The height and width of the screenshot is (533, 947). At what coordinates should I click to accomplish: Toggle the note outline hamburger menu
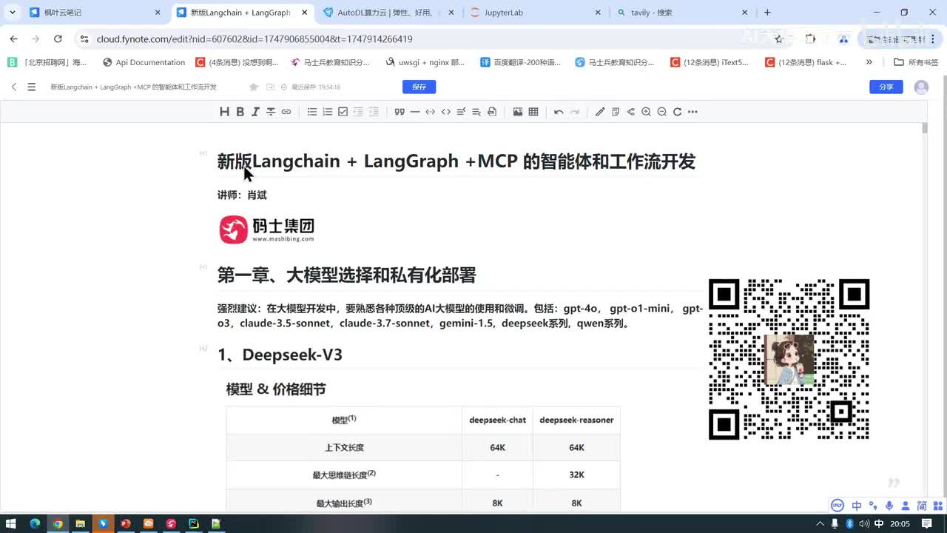coord(31,87)
